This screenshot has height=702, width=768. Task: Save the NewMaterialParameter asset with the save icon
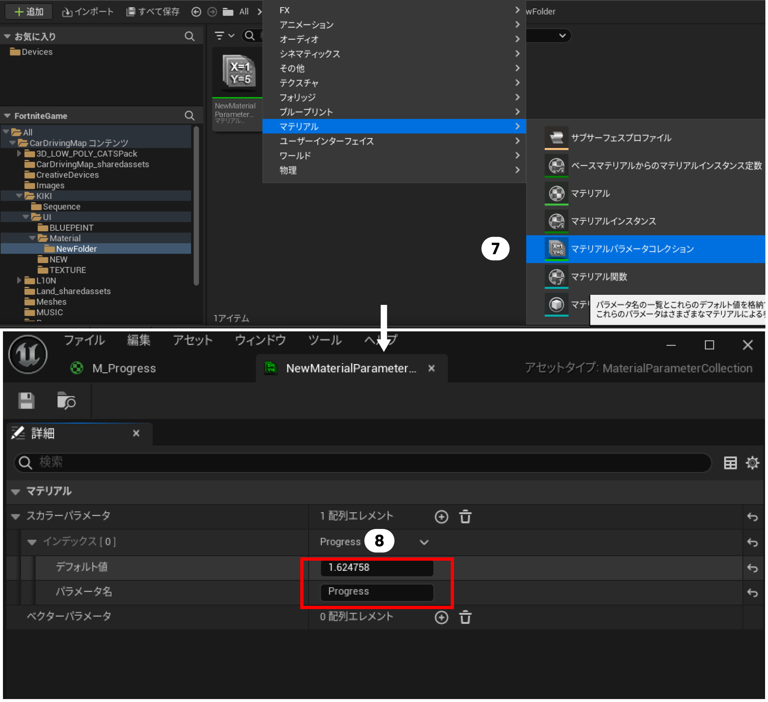click(26, 400)
